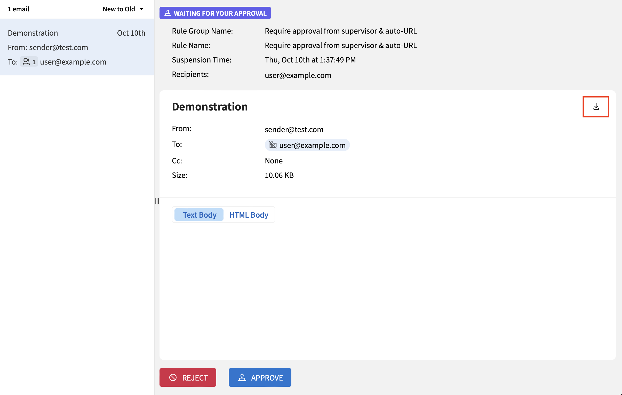
Task: Switch to the HTML Body tab
Action: 249,215
